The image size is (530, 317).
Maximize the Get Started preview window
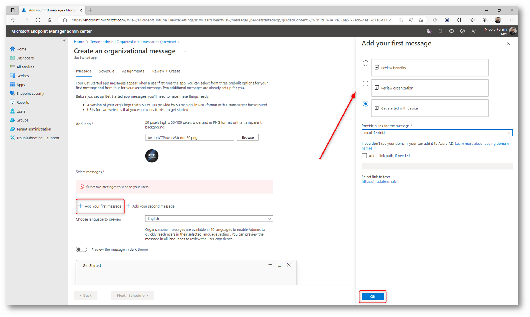(x=280, y=265)
